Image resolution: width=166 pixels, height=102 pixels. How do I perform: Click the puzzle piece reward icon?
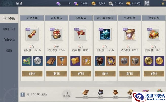tap(86, 61)
